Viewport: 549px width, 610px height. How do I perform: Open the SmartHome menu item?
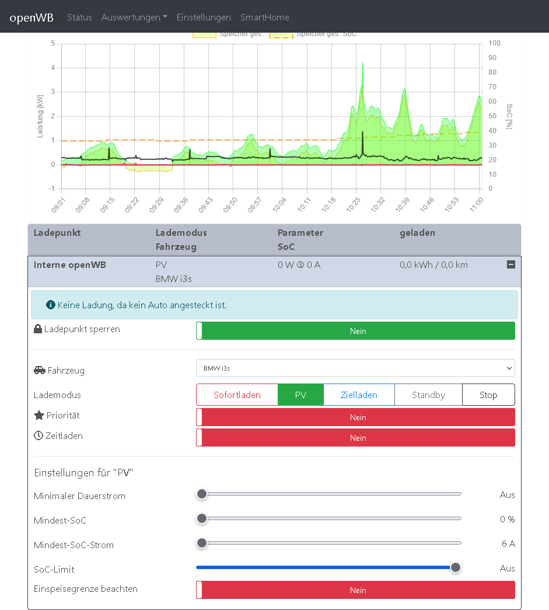(x=264, y=18)
